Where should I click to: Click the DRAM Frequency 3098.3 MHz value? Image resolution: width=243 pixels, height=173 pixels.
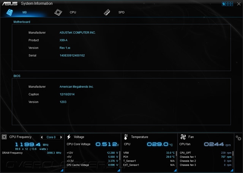[54, 153]
